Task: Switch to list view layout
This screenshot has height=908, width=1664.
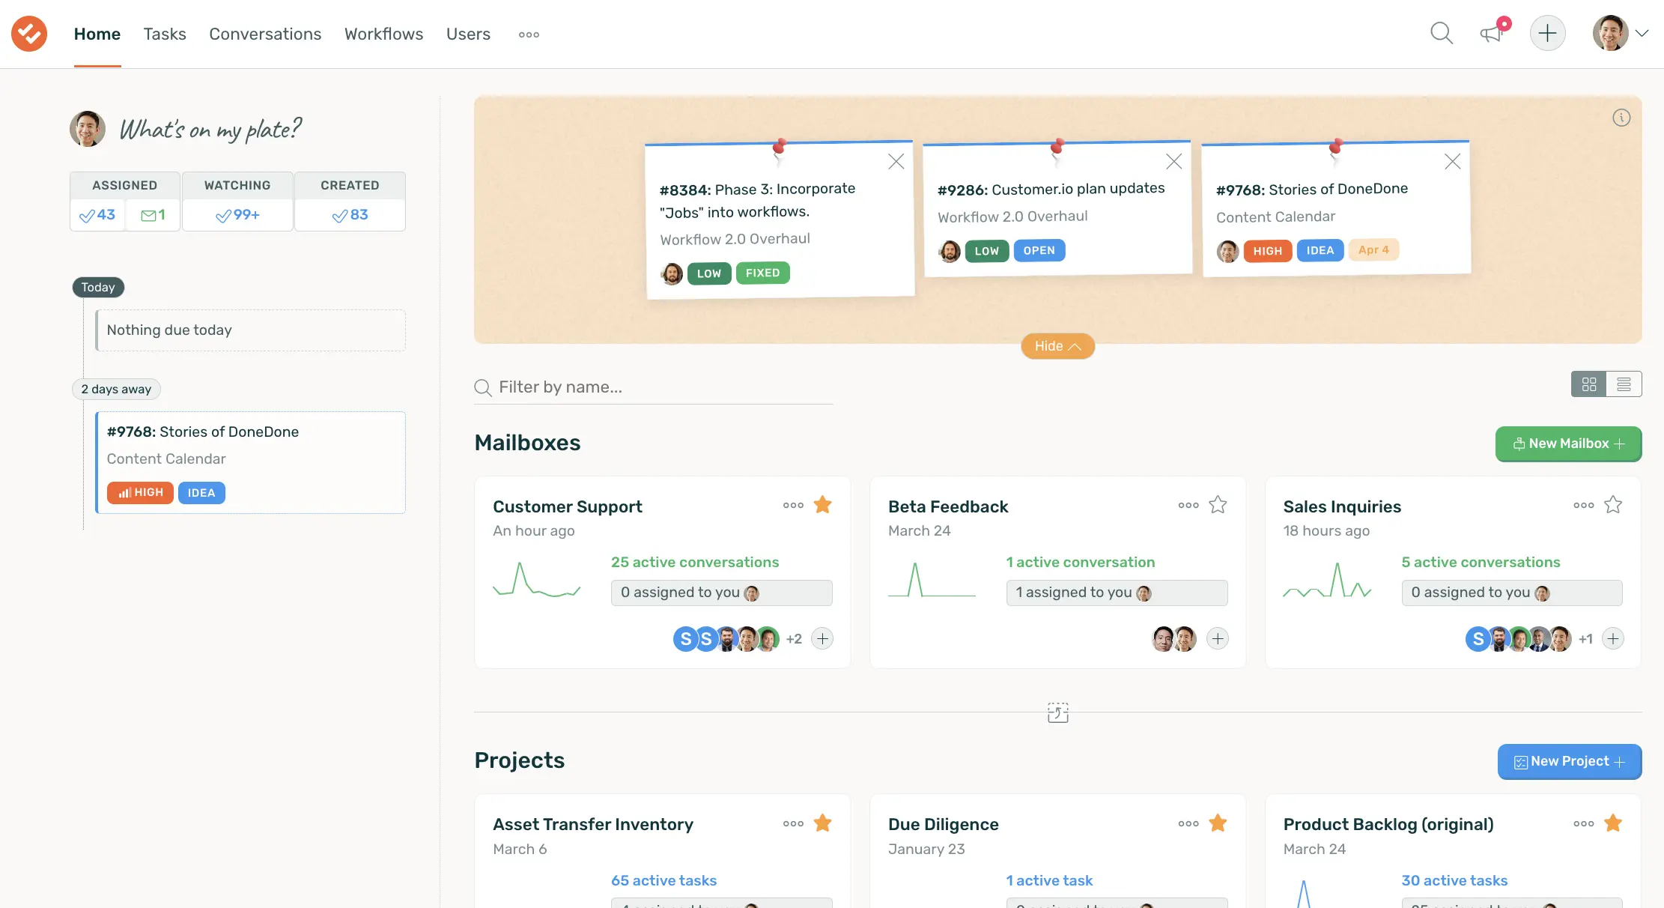Action: click(x=1624, y=384)
